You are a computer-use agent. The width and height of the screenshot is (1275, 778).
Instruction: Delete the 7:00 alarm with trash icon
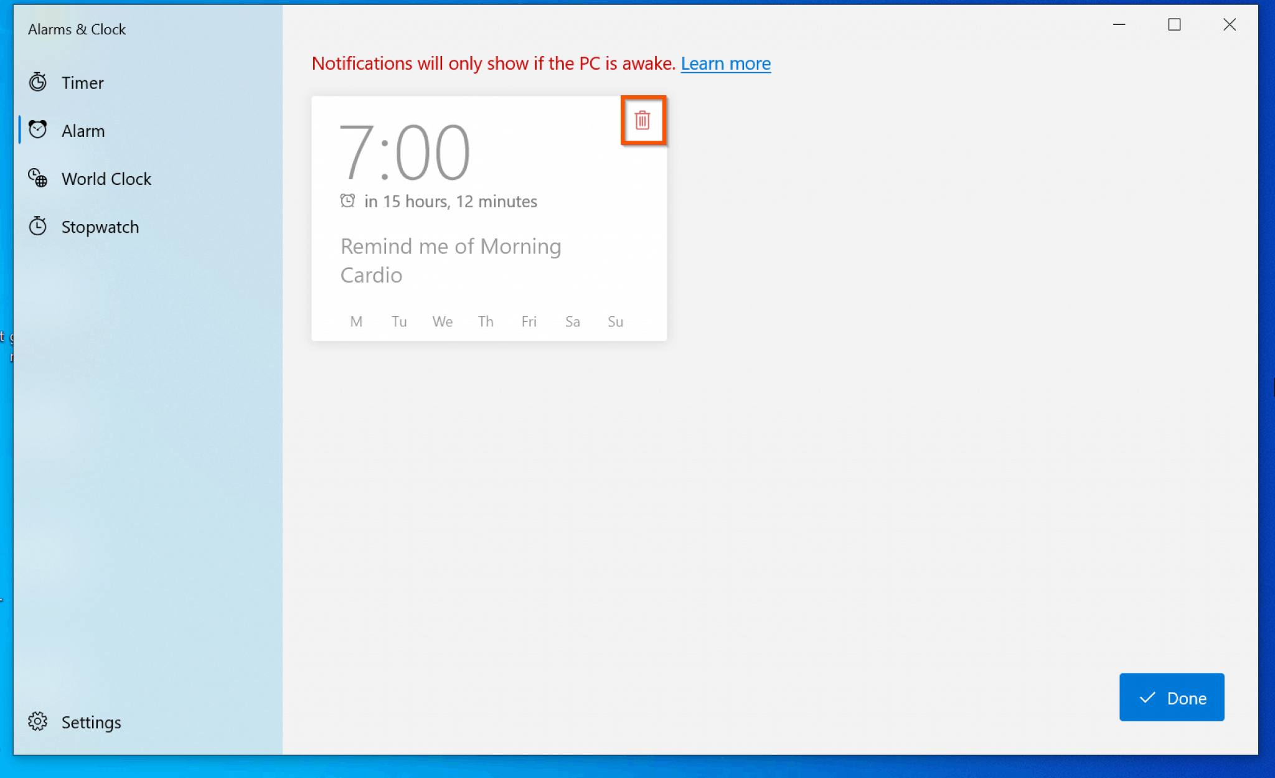[642, 120]
